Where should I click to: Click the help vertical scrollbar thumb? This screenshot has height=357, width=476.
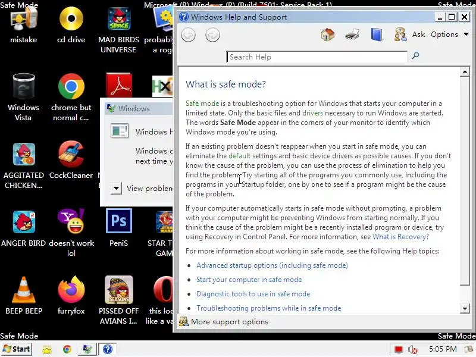(x=465, y=181)
